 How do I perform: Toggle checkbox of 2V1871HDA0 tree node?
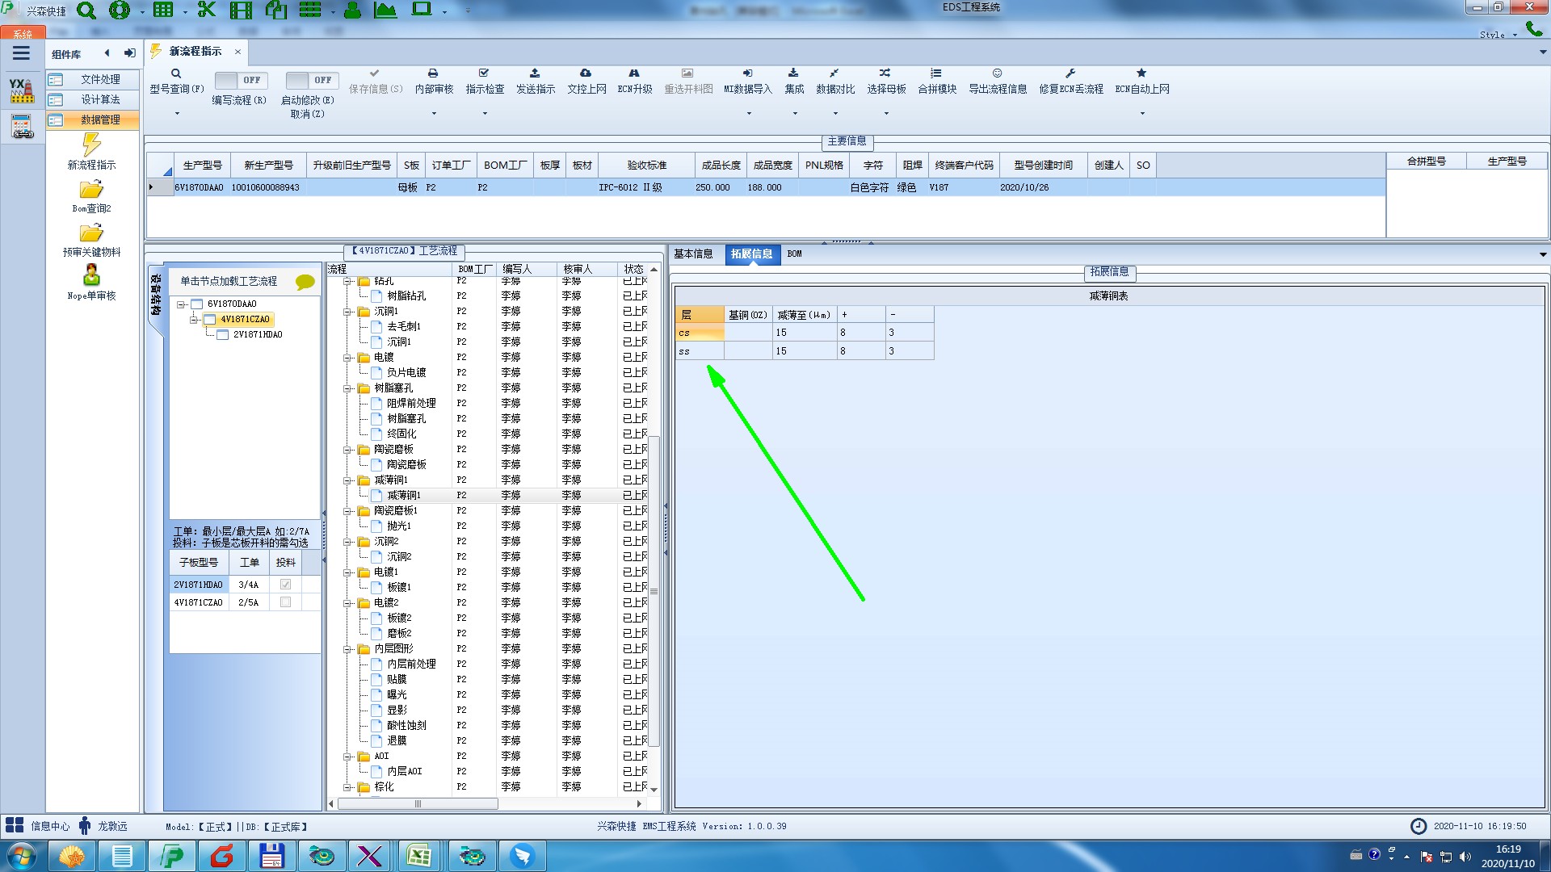pos(223,334)
